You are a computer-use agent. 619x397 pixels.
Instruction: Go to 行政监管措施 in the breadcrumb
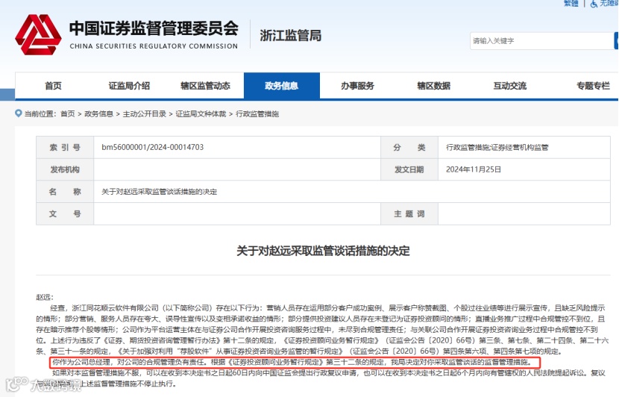point(257,113)
